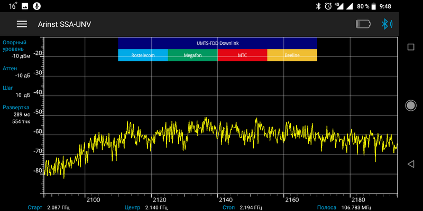Tap the device battery indicator icon

(x=363, y=24)
